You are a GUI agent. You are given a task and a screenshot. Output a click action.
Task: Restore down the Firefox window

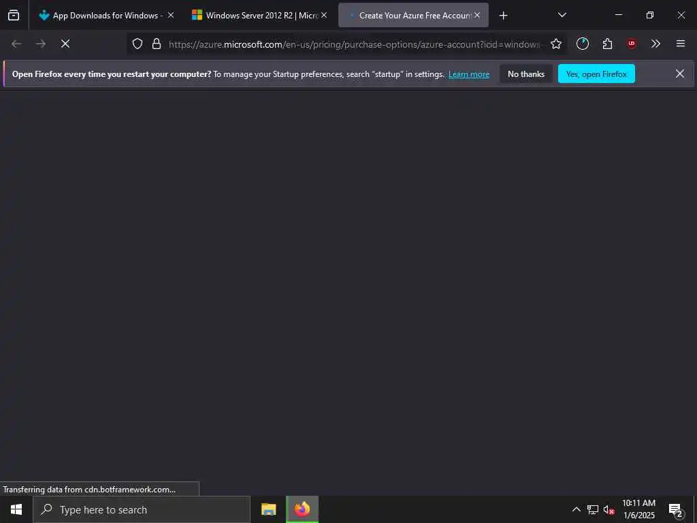(x=649, y=15)
